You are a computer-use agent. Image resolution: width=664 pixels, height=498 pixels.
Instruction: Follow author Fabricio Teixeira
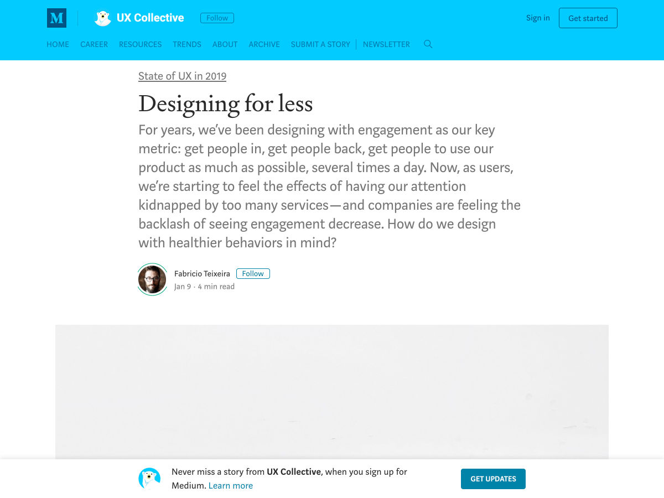(x=253, y=273)
